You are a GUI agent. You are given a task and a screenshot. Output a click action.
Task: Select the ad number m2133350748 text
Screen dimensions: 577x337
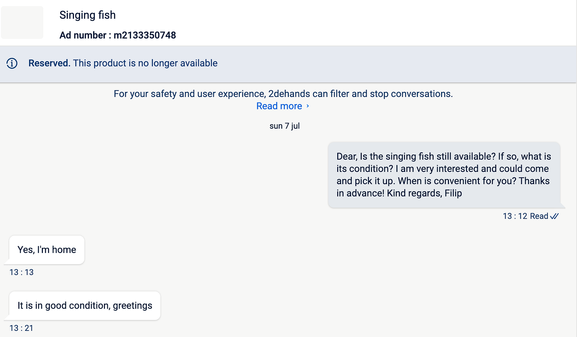pos(145,35)
